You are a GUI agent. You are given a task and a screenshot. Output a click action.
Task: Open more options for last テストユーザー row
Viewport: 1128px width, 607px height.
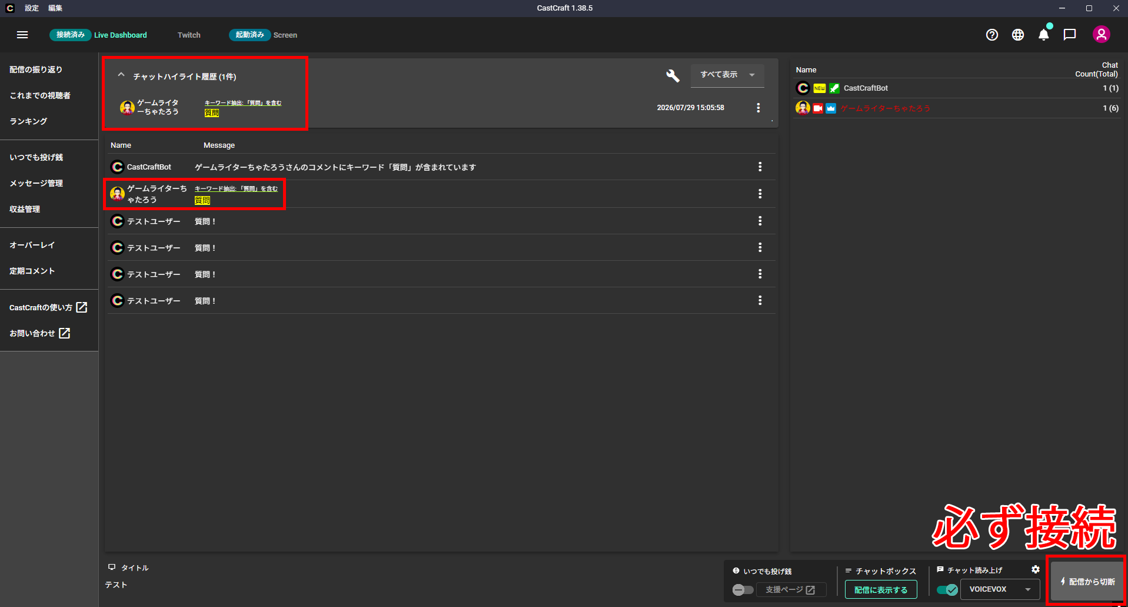point(760,300)
